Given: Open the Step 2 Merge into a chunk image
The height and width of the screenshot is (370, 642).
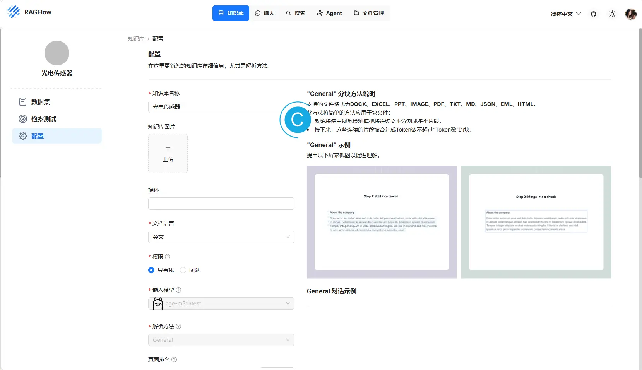Looking at the screenshot, I should point(536,222).
